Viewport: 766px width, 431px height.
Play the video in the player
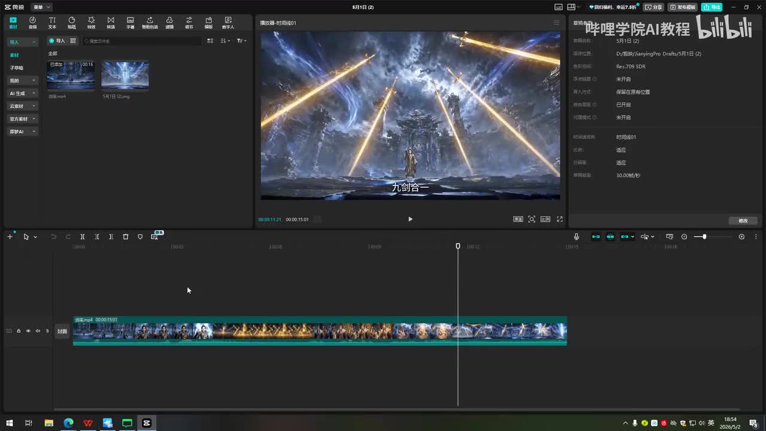coord(410,219)
